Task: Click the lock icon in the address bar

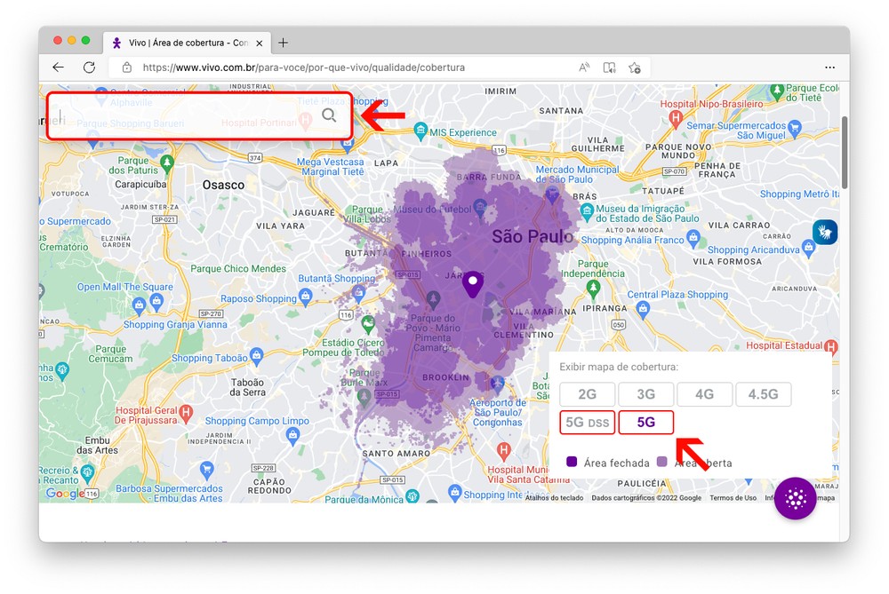Action: [127, 67]
